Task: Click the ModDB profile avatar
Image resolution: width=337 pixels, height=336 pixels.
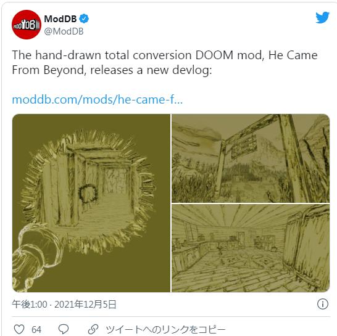Action: click(26, 25)
